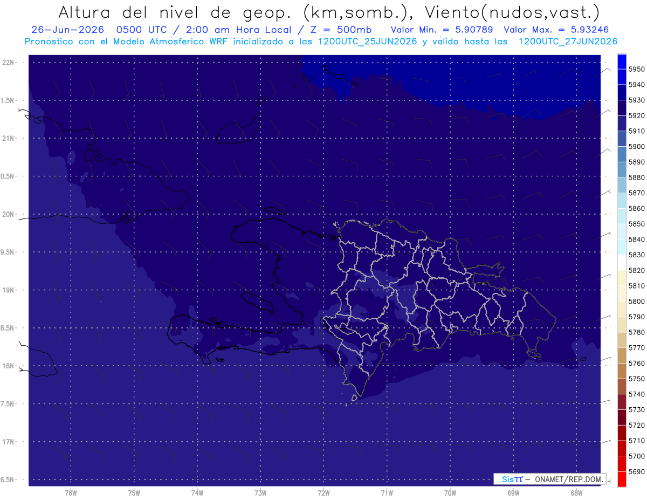Select the bright red swatch below 5690
This screenshot has height=500, width=647.
coord(621,479)
